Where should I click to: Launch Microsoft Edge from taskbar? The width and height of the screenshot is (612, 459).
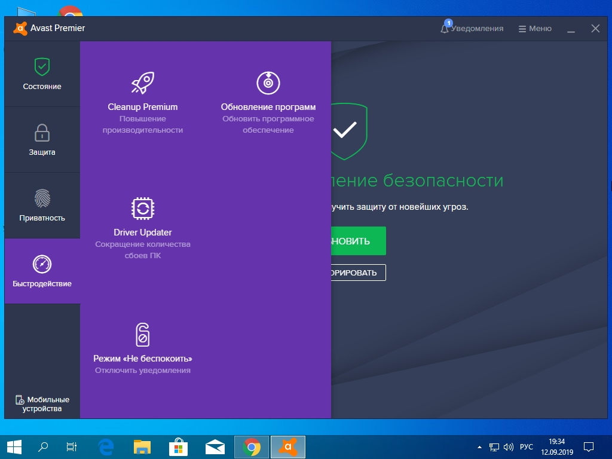tap(106, 447)
